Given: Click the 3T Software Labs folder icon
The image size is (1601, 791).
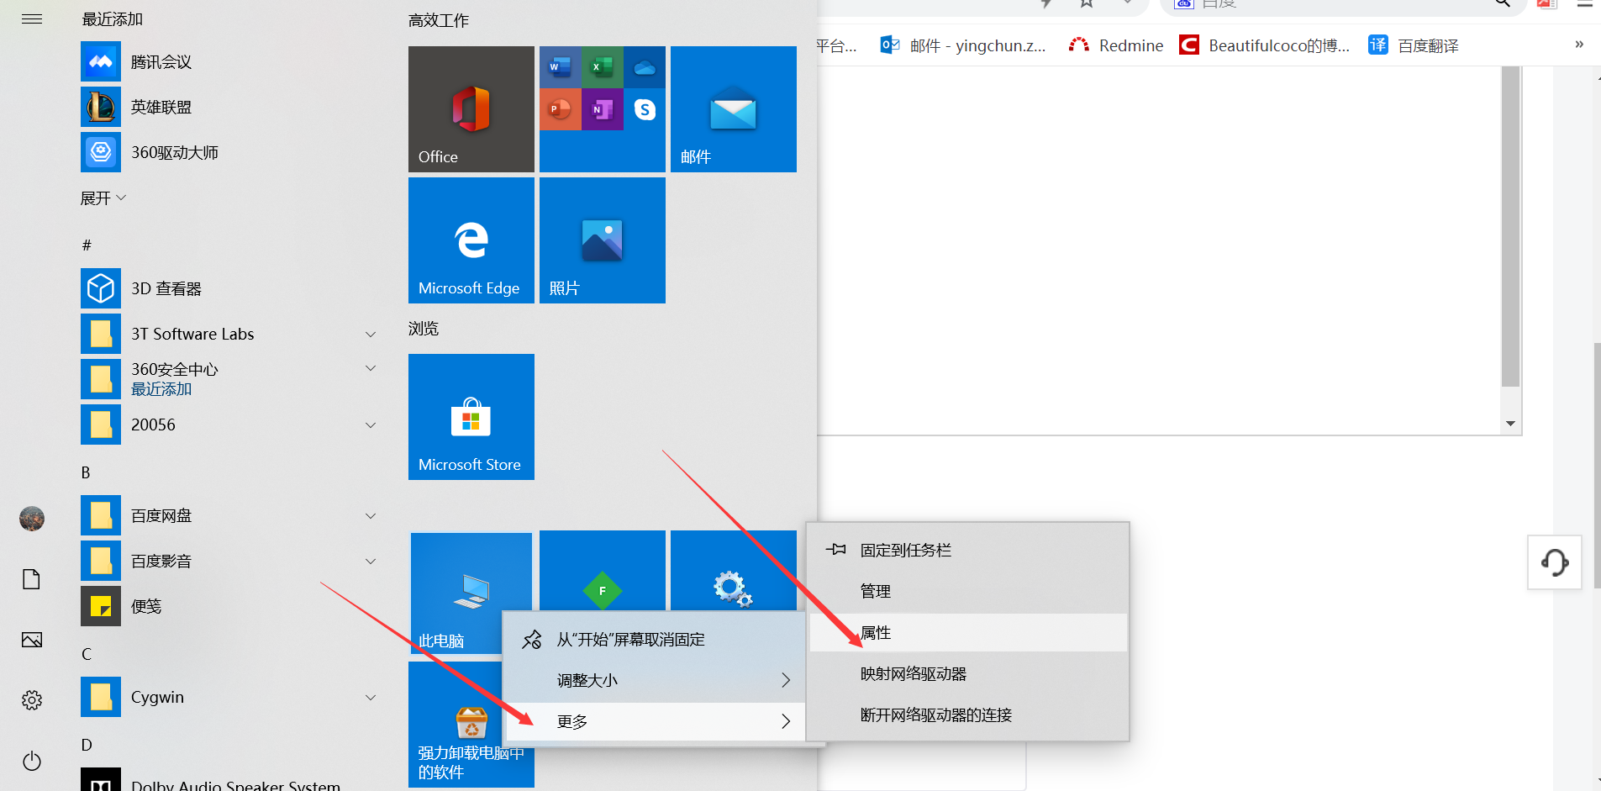Looking at the screenshot, I should [x=101, y=334].
